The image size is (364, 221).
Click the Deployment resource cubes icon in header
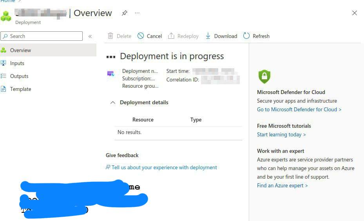6,16
